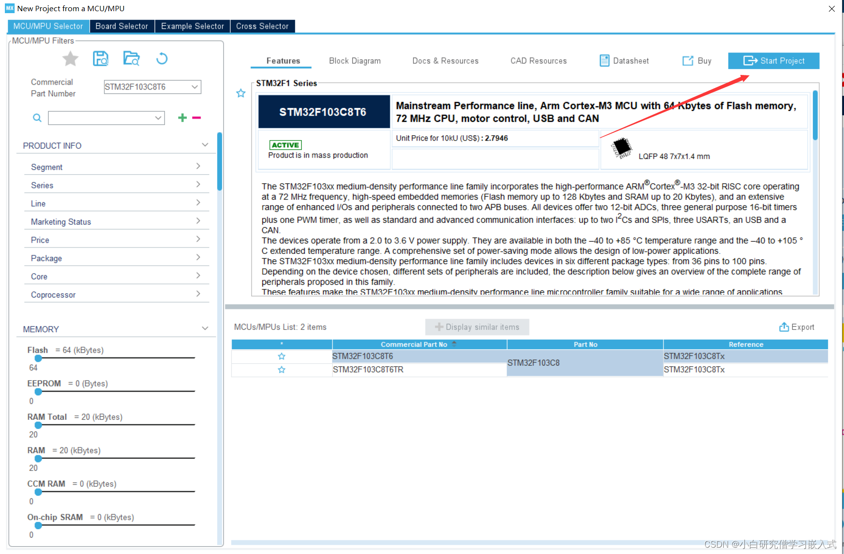
Task: Click the RAM slider handle
Action: (38, 459)
